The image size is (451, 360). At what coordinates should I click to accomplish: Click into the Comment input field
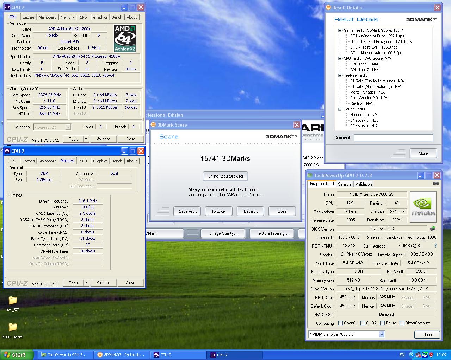[393, 137]
